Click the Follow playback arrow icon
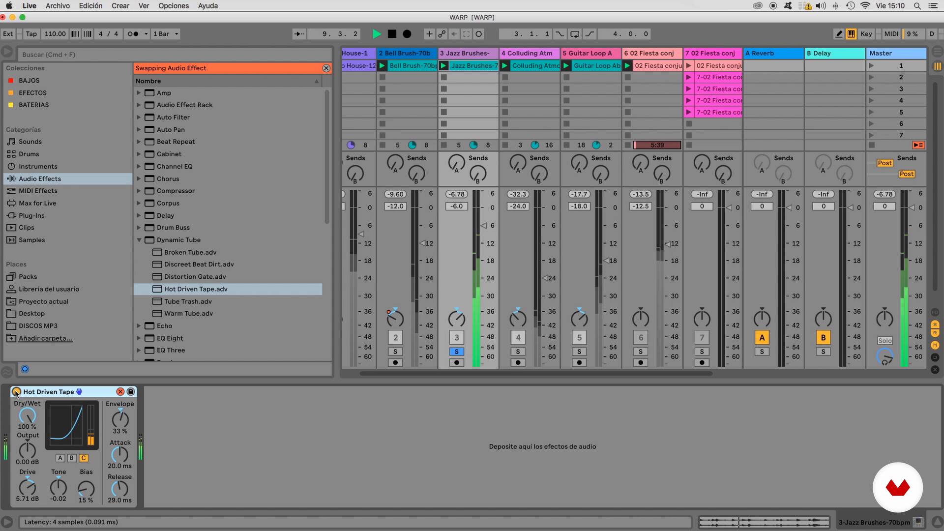Screen dimensions: 944x531 click(299, 34)
